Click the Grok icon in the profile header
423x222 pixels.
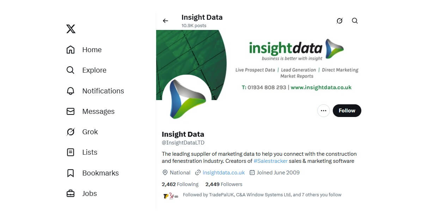(339, 20)
